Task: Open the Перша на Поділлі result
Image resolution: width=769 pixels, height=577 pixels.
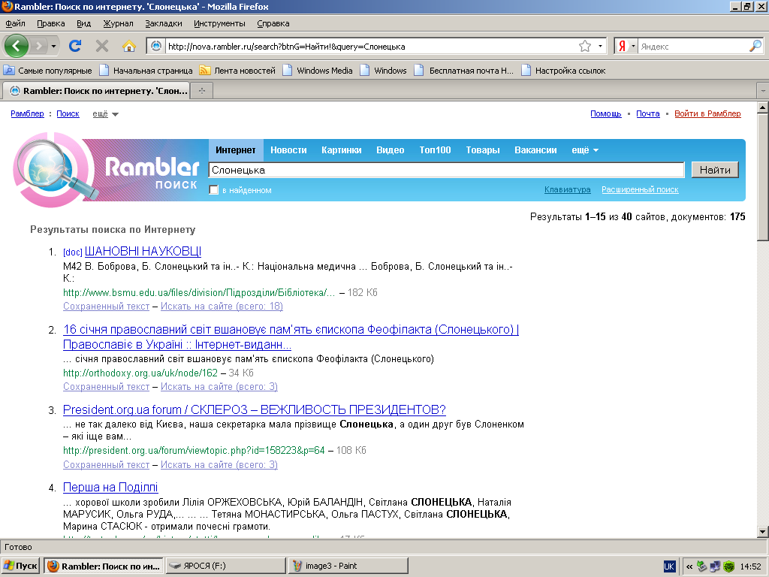Action: (110, 487)
